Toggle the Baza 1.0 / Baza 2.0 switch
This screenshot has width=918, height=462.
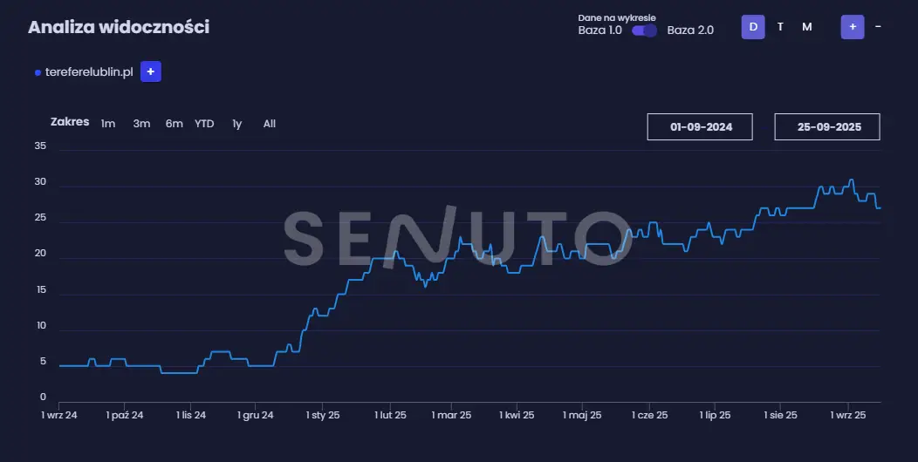(644, 30)
